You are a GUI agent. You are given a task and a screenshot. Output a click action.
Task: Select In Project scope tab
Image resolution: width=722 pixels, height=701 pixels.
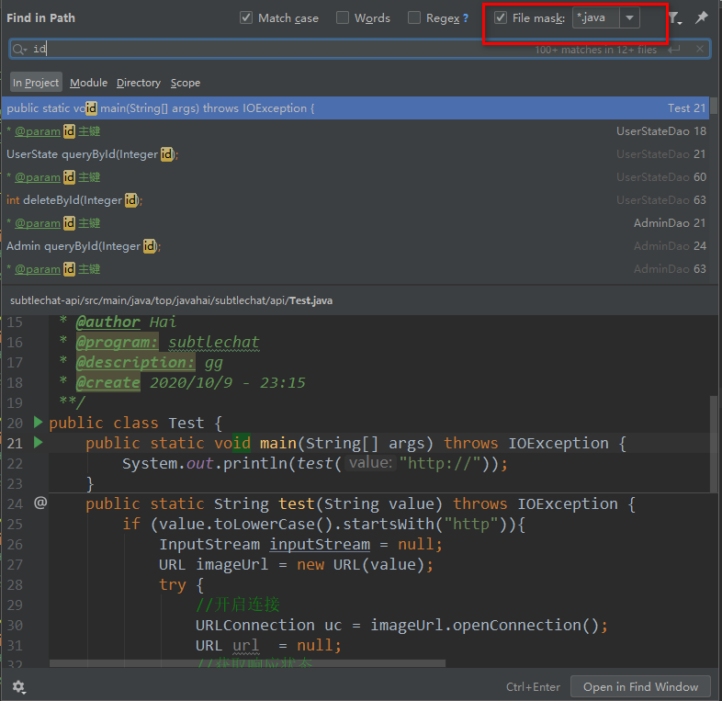click(36, 83)
